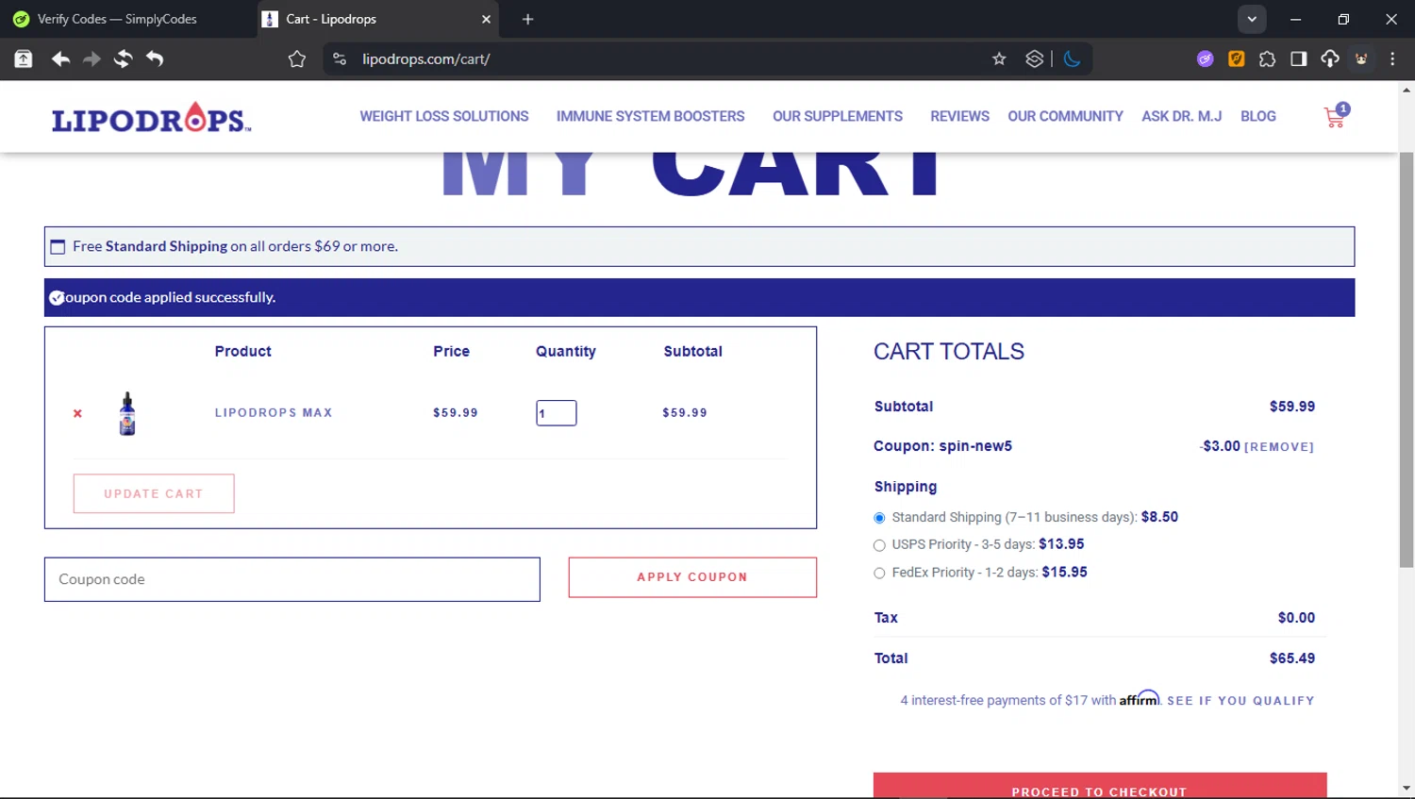
Task: Click the Tax $0.00 value
Action: click(1296, 618)
